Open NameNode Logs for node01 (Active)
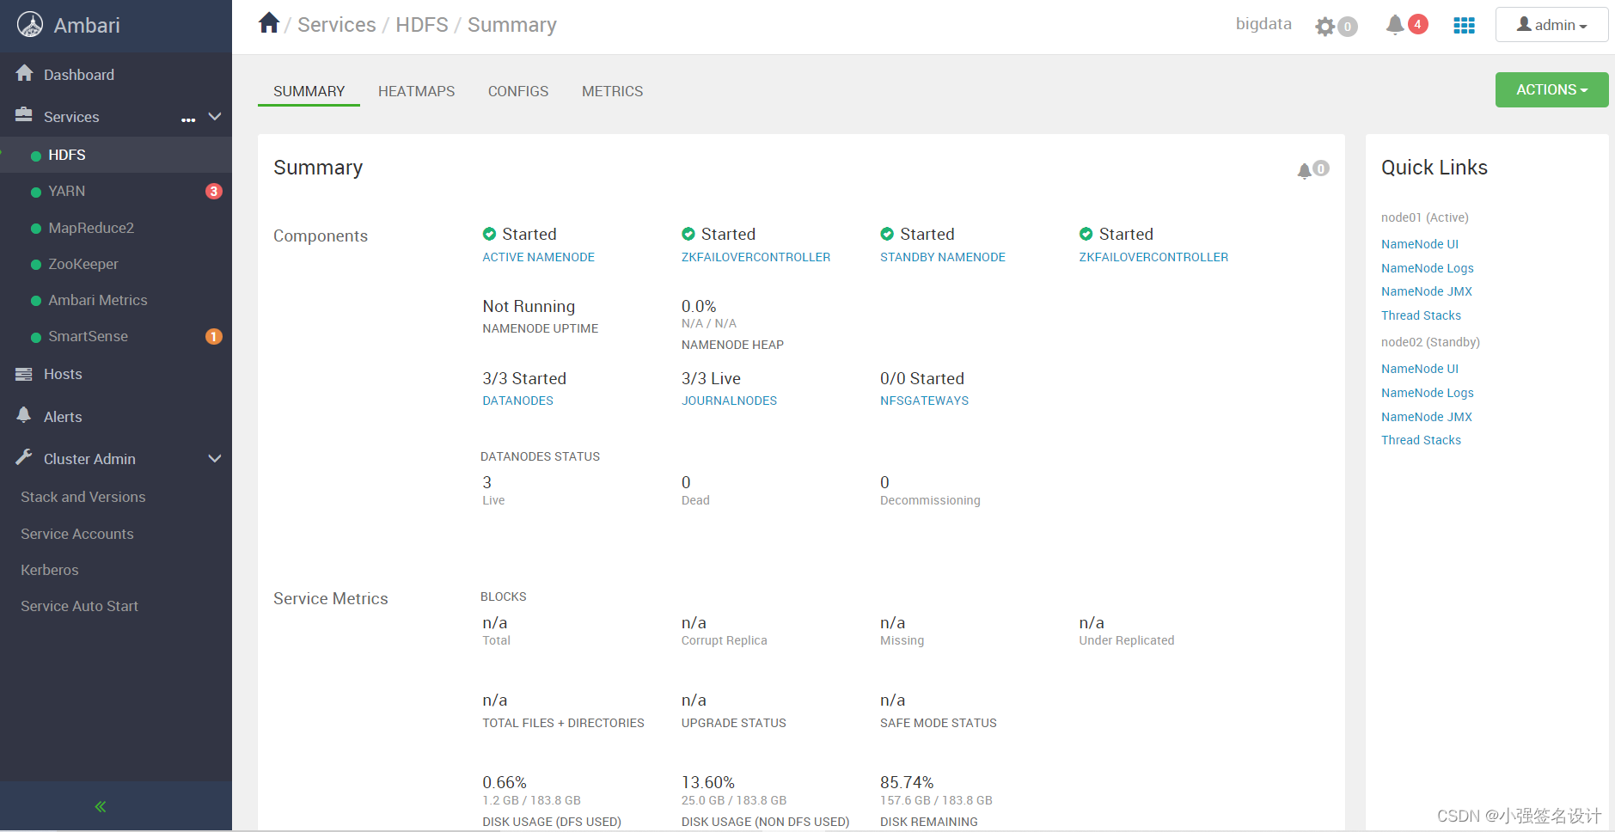1615x832 pixels. 1428,268
